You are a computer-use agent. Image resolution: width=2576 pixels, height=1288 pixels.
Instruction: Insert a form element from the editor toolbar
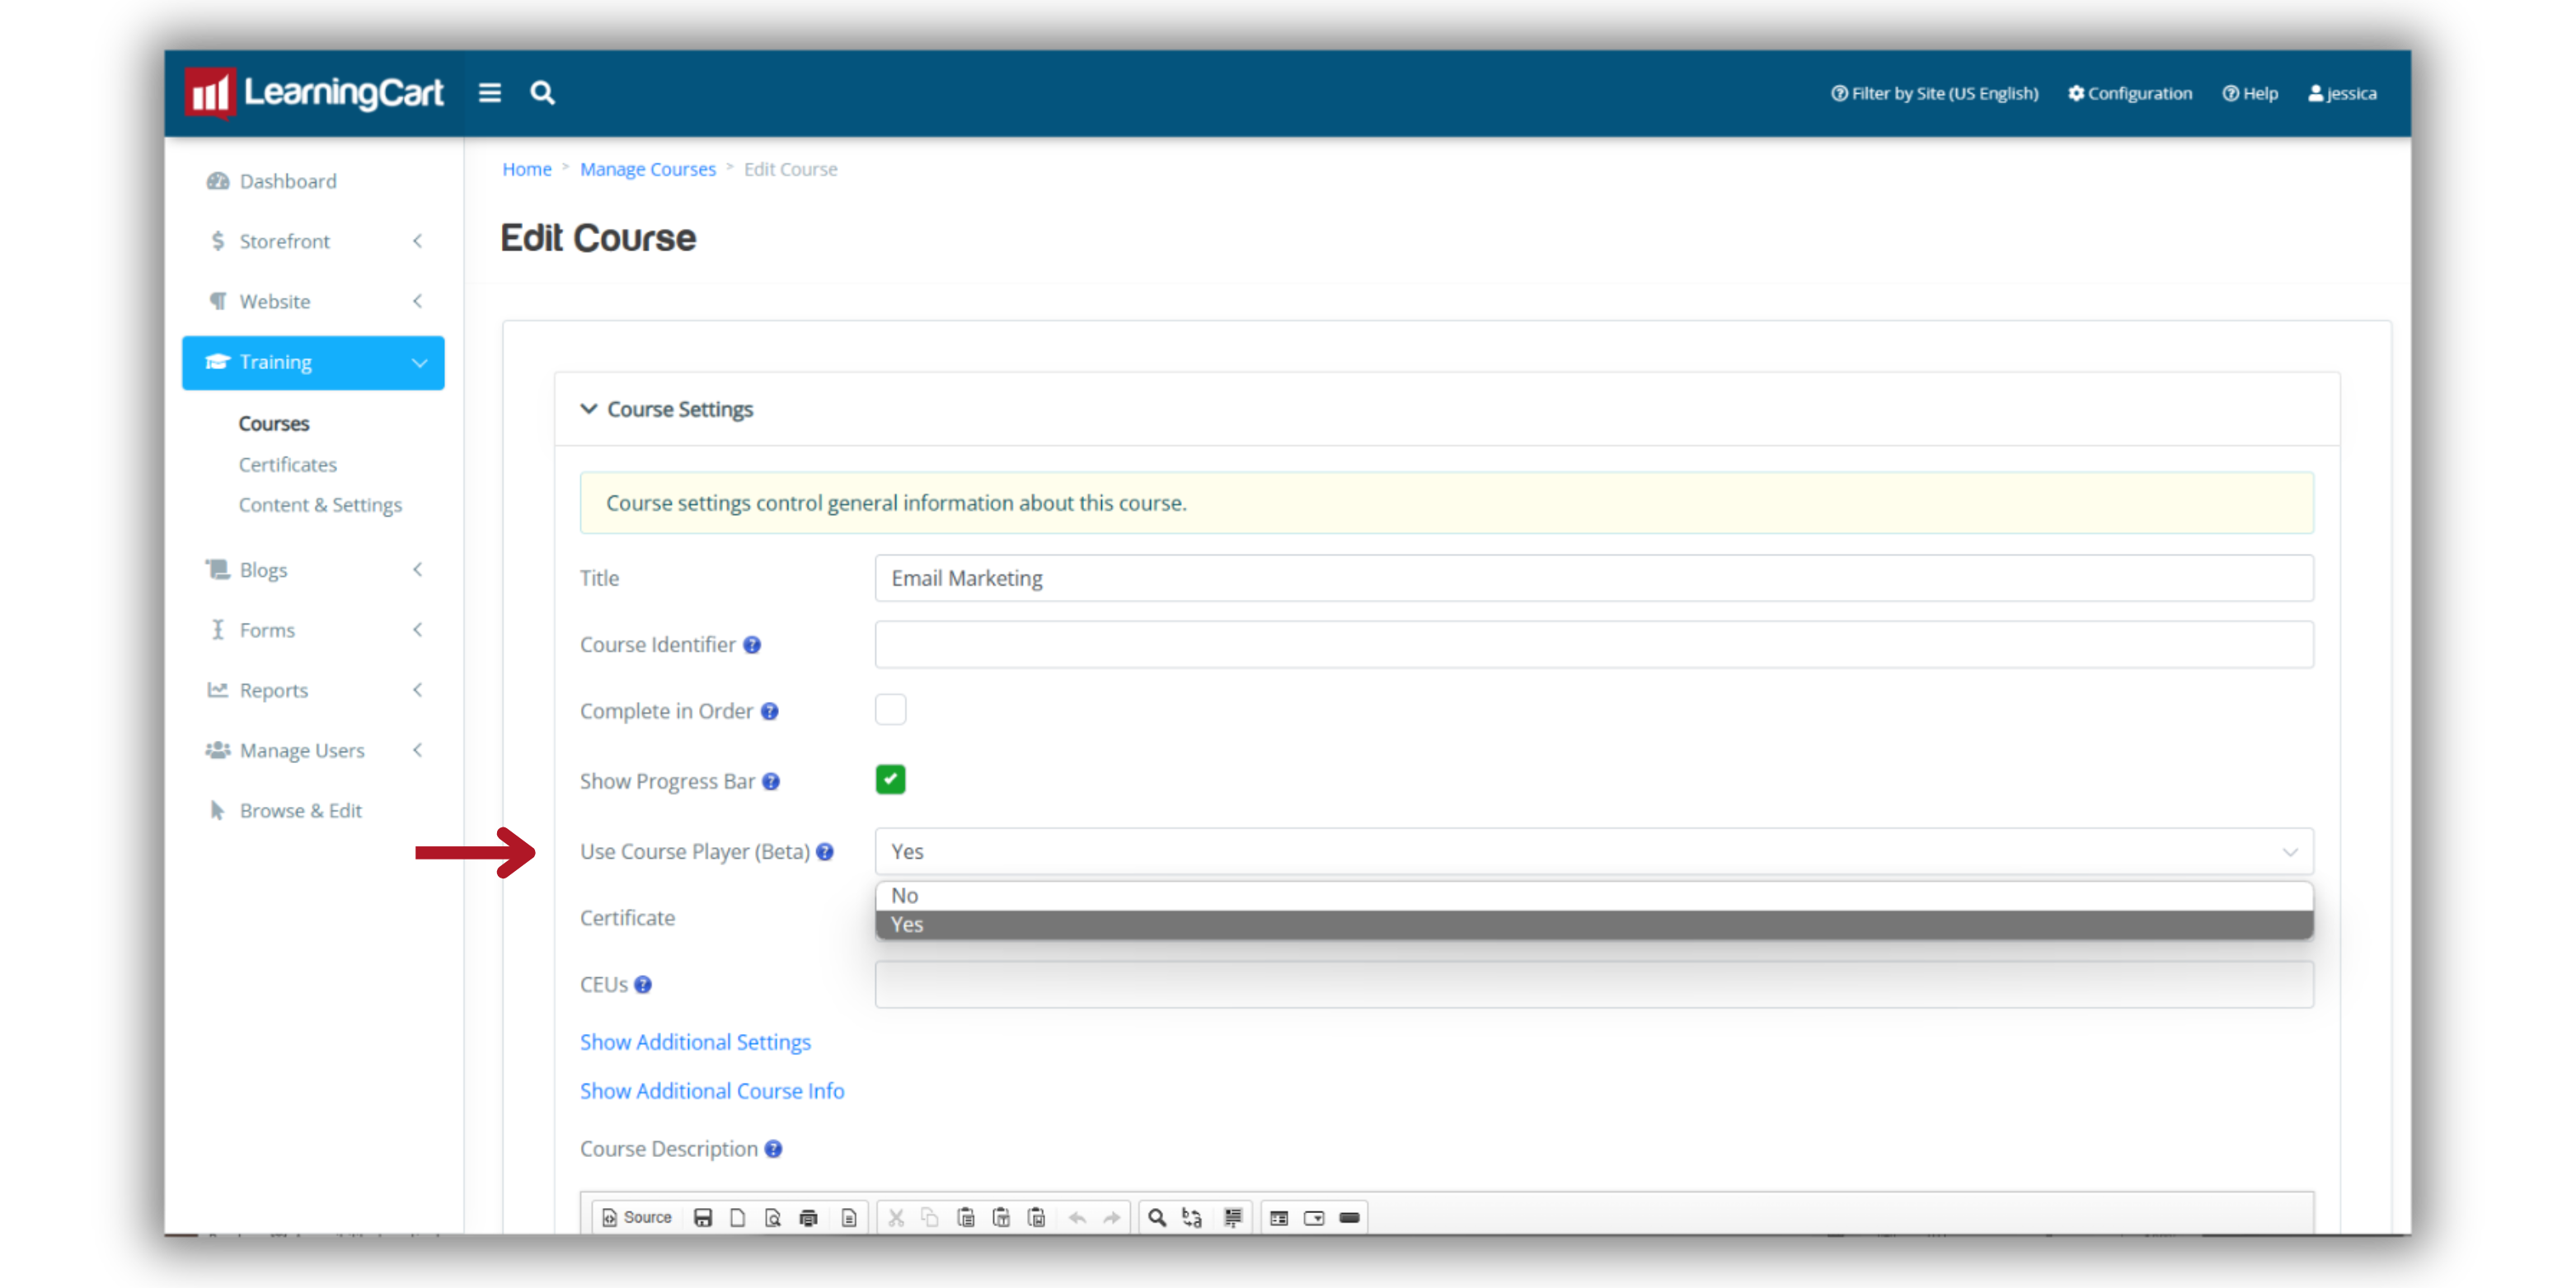pyautogui.click(x=1279, y=1217)
